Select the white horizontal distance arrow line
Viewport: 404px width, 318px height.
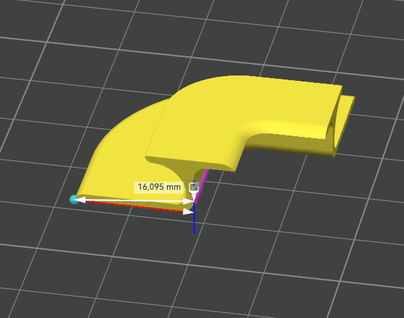click(x=134, y=200)
